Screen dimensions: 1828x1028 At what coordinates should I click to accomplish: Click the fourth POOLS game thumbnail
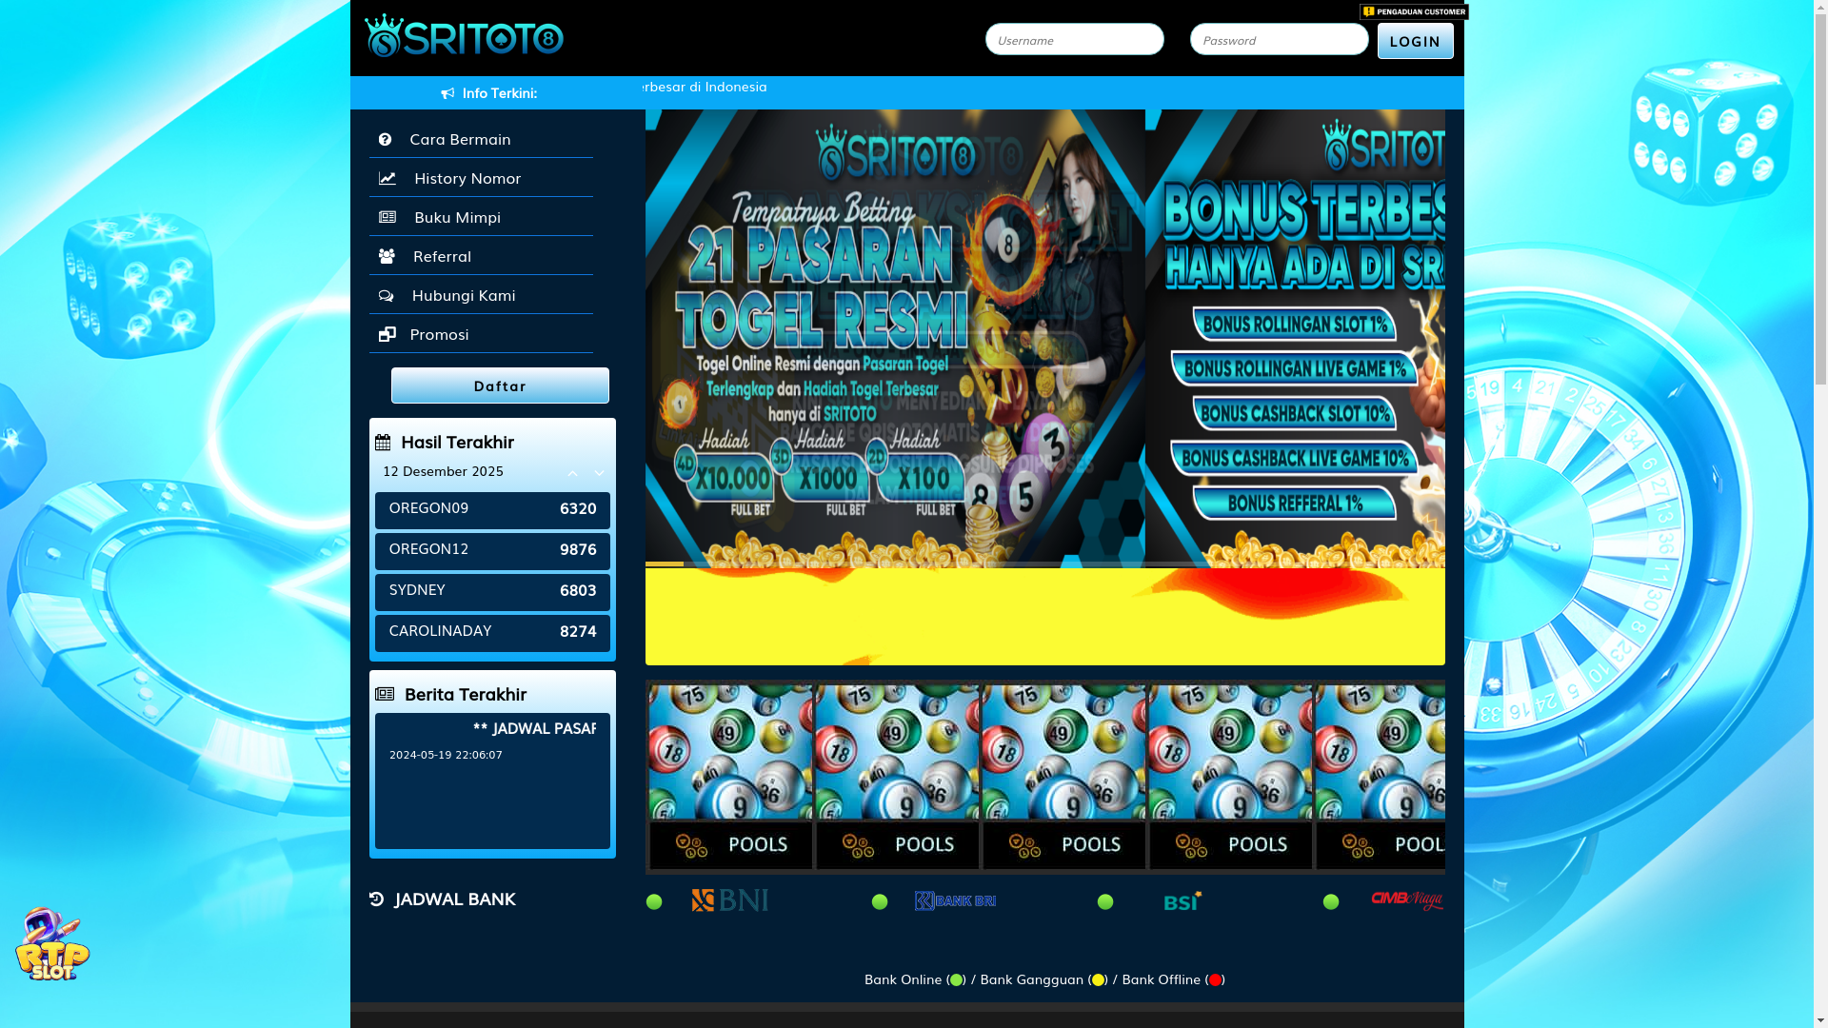coord(1230,777)
